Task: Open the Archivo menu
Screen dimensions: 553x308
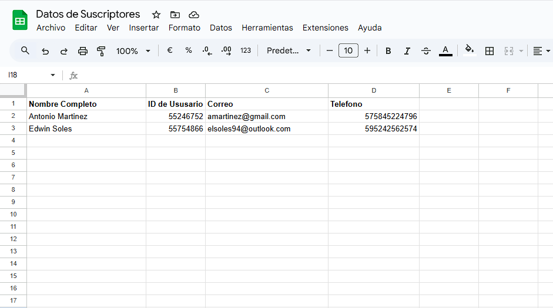Action: [51, 28]
